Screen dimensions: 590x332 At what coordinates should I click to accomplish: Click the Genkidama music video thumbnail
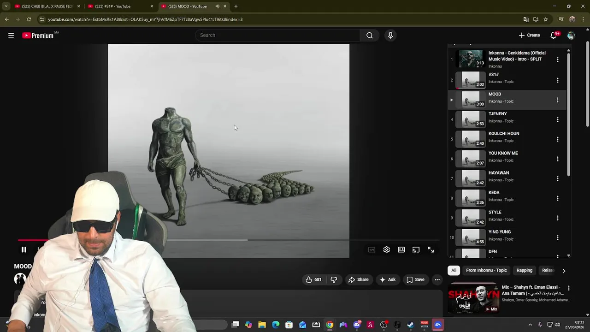[471, 59]
